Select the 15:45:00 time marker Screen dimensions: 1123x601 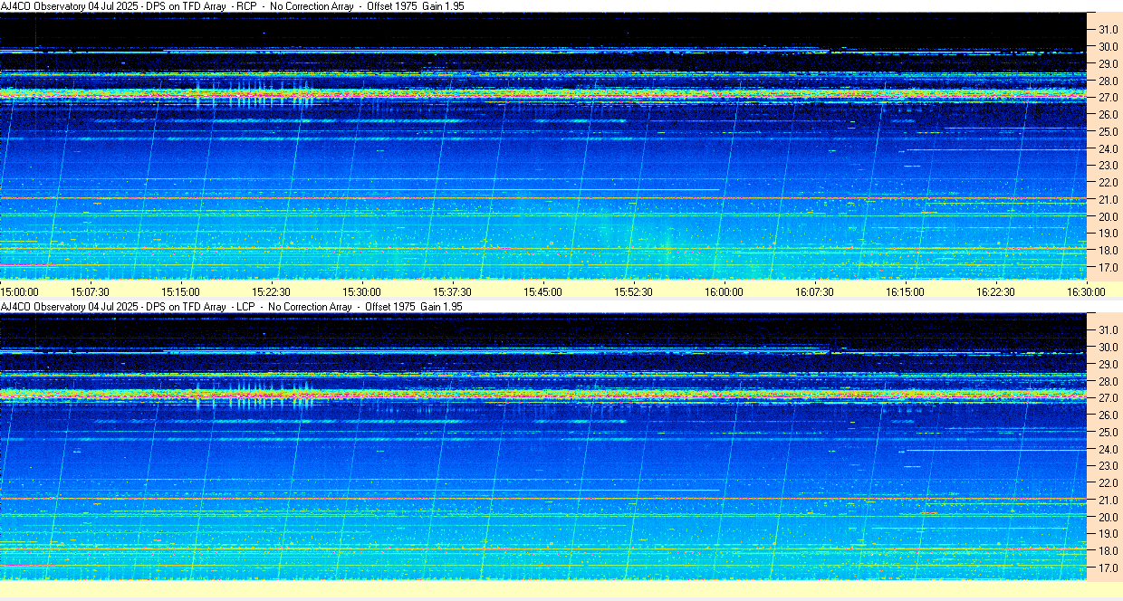[x=542, y=291]
